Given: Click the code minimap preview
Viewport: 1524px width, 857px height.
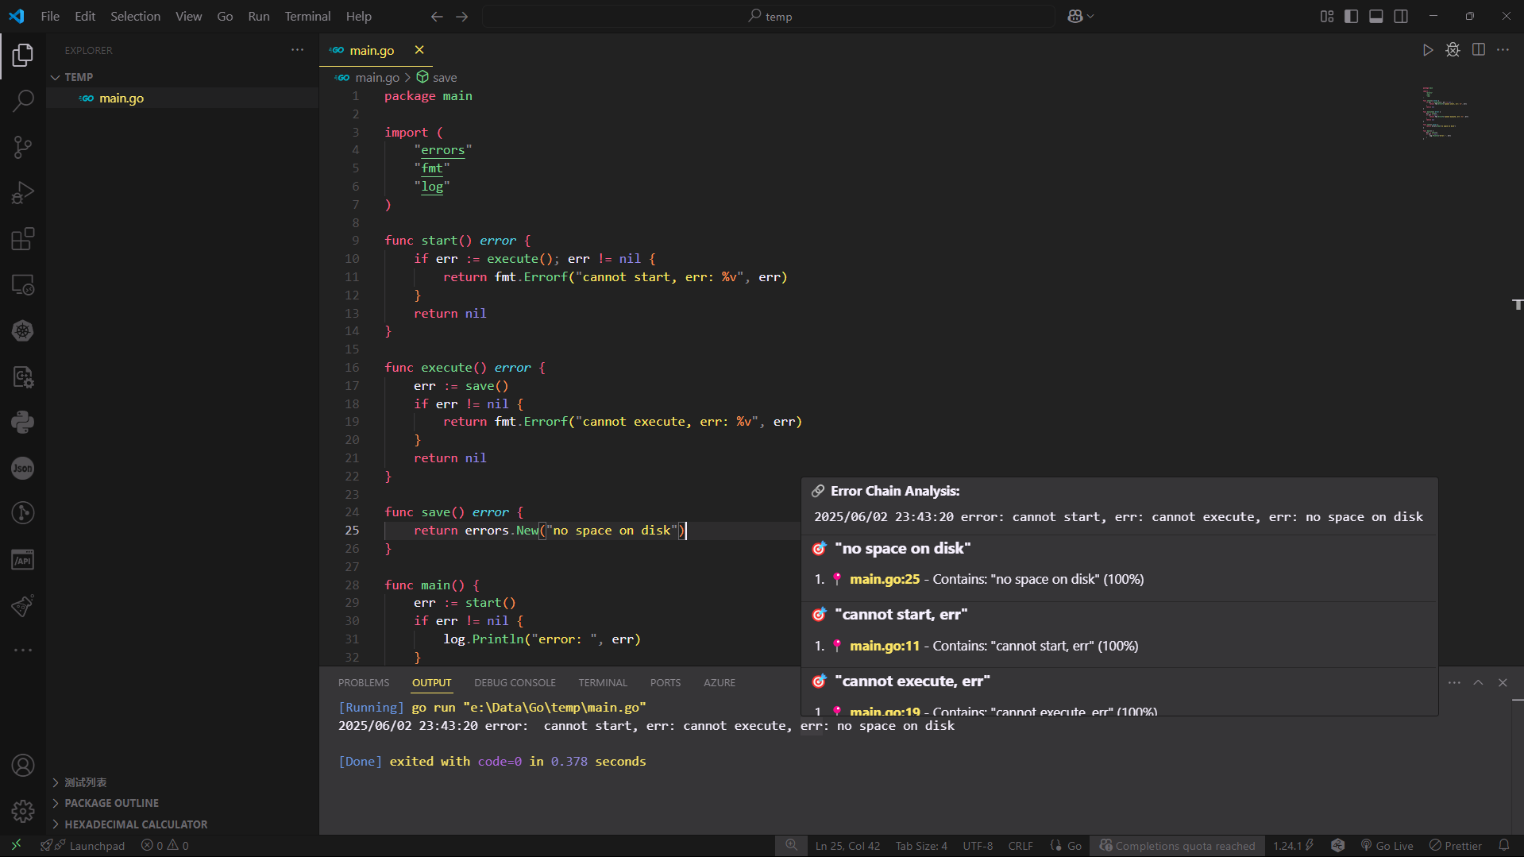Looking at the screenshot, I should coord(1445,113).
